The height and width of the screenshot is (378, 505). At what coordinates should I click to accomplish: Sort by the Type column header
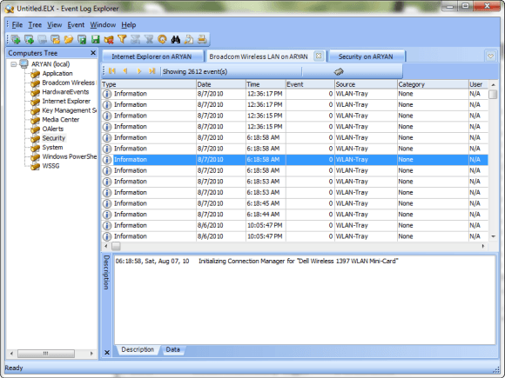tap(149, 84)
